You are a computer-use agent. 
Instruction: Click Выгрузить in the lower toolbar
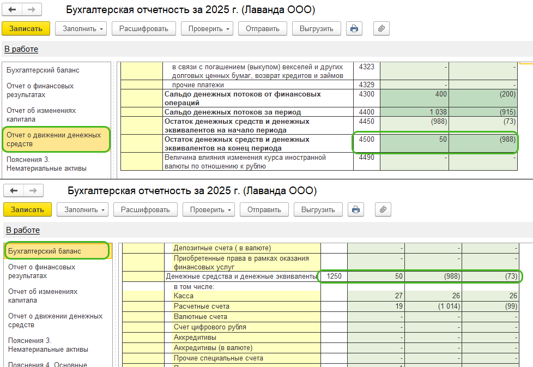pos(318,209)
